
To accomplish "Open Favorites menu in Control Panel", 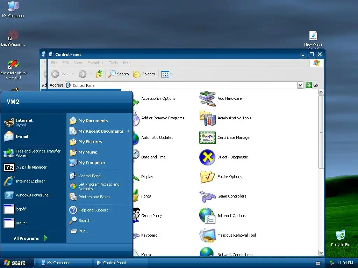I will click(95, 63).
